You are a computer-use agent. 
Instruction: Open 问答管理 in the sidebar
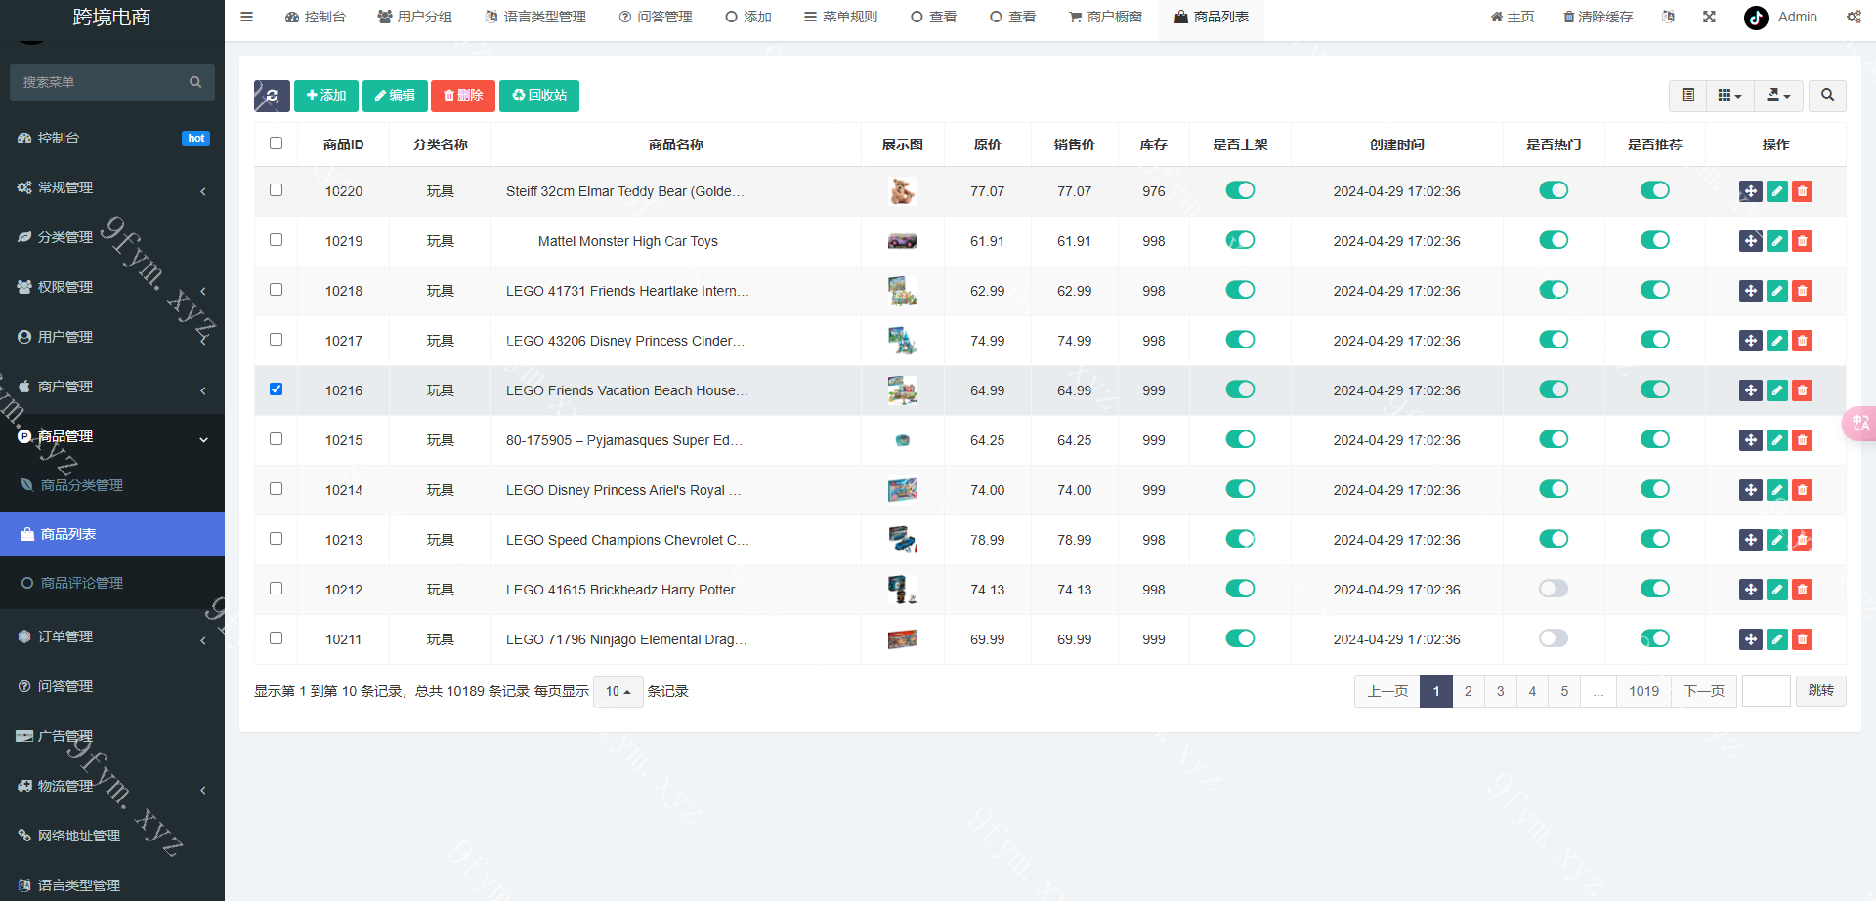(x=112, y=686)
